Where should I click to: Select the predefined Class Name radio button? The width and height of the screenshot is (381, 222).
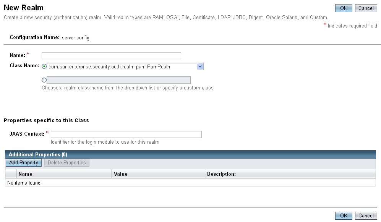tap(44, 66)
